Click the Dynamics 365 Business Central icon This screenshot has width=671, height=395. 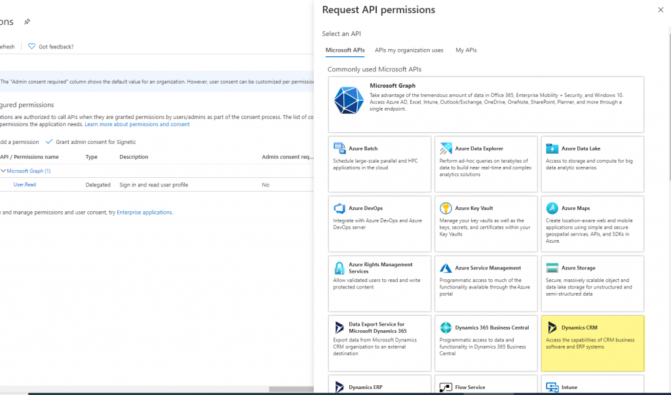pos(446,328)
